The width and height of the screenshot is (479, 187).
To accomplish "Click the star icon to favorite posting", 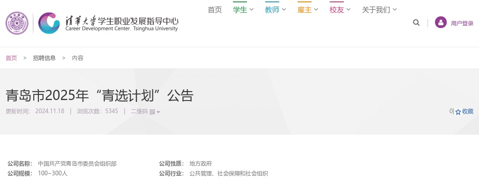I will pos(458,112).
